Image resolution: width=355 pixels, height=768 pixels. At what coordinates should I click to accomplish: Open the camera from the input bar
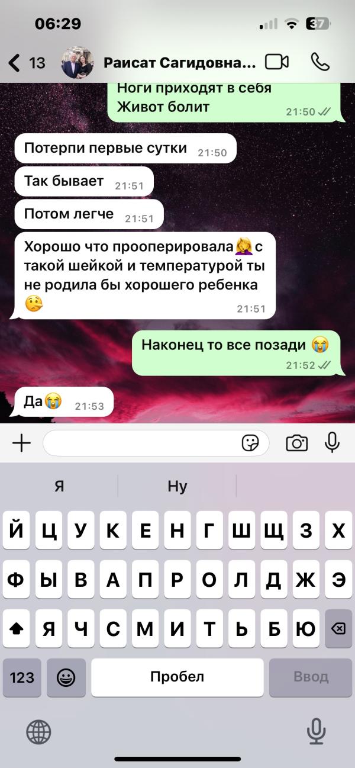(296, 443)
